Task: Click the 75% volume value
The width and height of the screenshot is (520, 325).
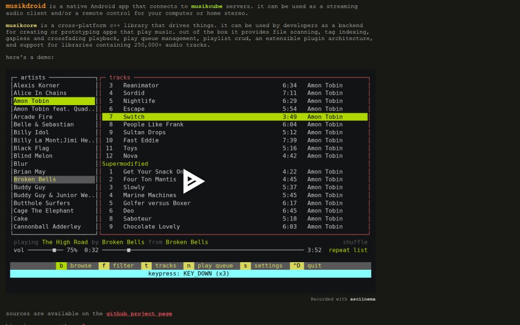Action: (x=72, y=250)
